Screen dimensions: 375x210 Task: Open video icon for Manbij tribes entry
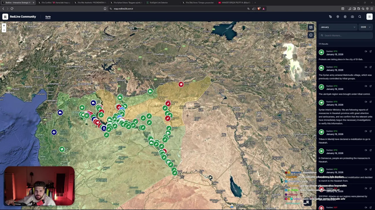pyautogui.click(x=366, y=131)
